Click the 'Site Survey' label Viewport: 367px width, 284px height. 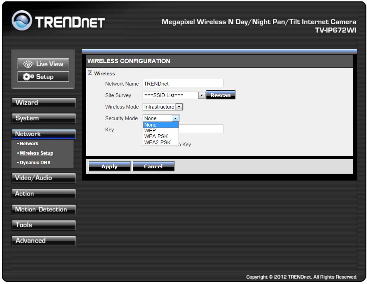(x=118, y=95)
